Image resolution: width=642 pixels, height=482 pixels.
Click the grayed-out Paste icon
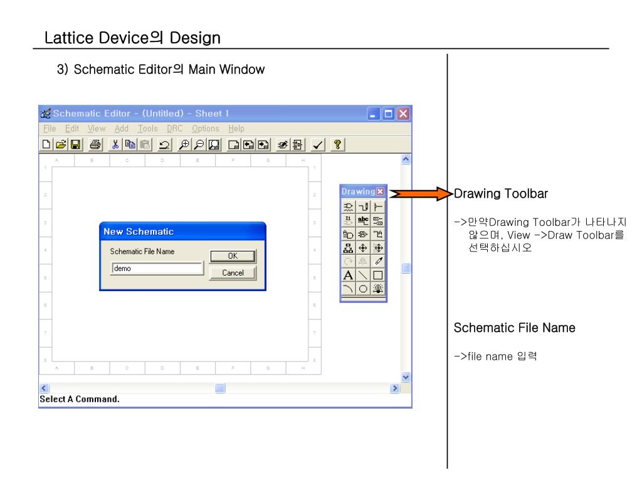(x=145, y=144)
